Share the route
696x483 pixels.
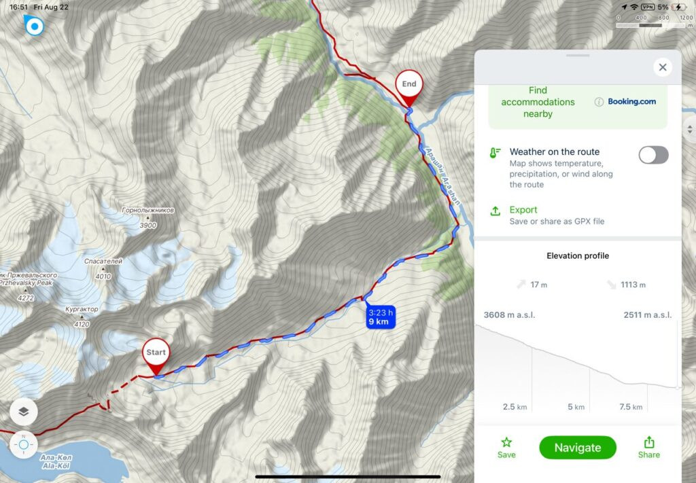pos(649,448)
